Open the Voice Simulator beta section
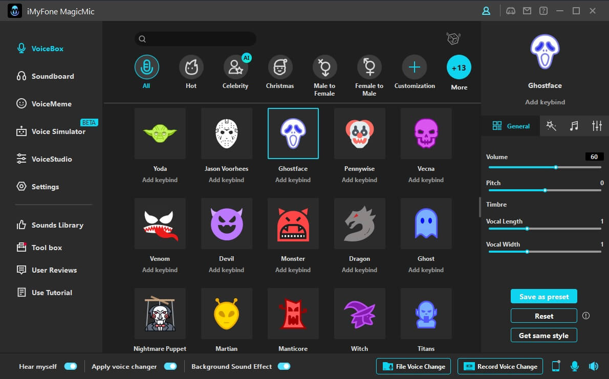The width and height of the screenshot is (609, 379). (x=51, y=131)
